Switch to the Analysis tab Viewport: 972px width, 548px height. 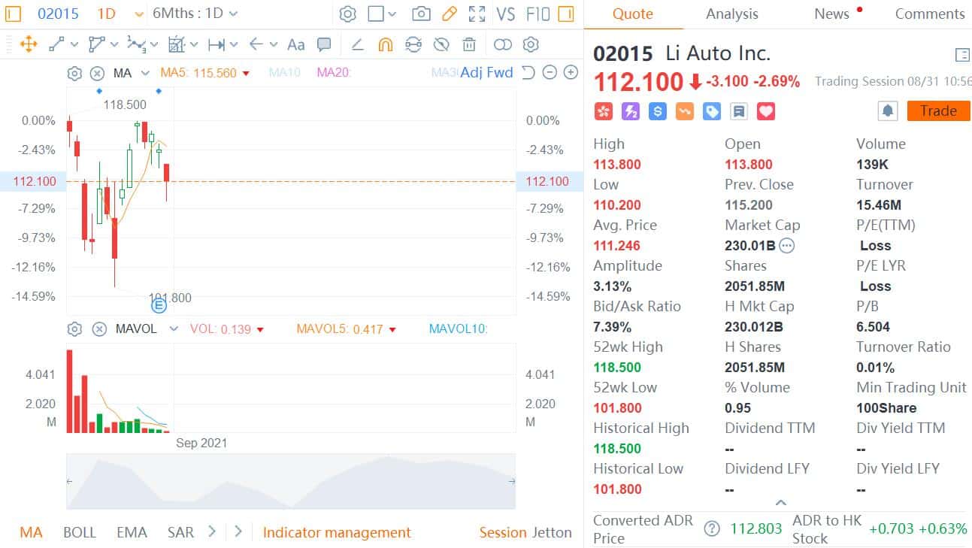[x=731, y=14]
